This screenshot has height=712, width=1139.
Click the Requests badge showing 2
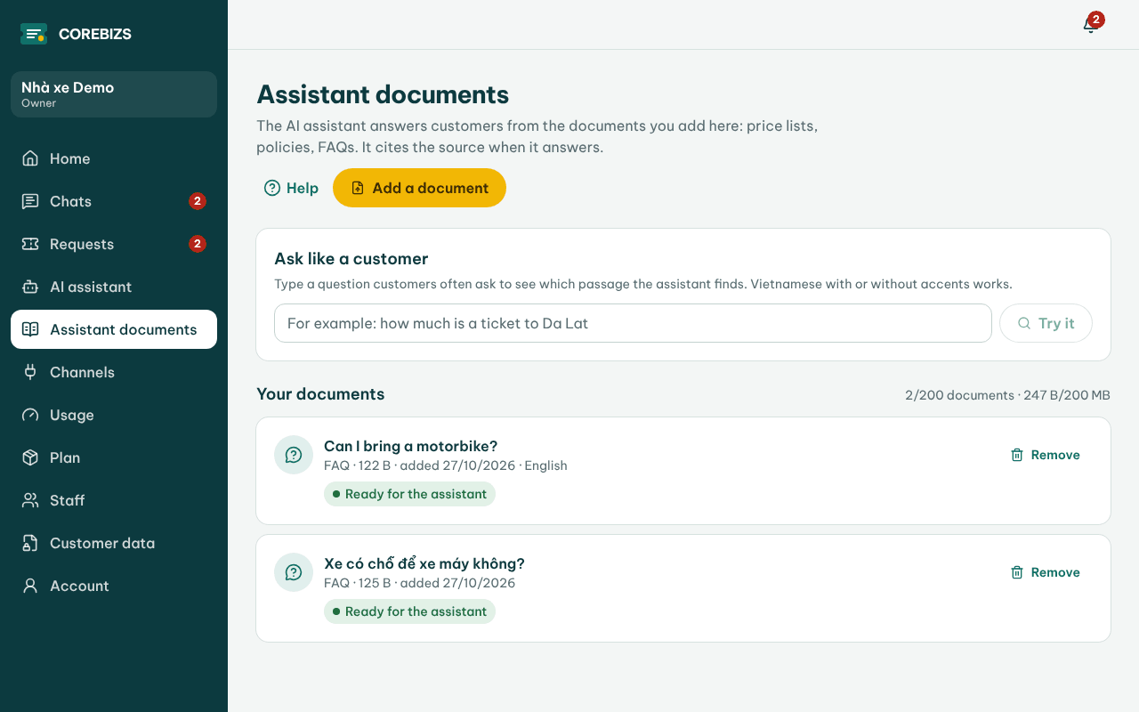click(198, 244)
